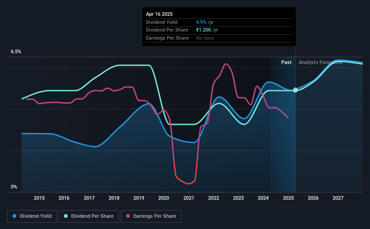The width and height of the screenshot is (370, 229).
Task: Toggle the Dividend Yield legend button
Action: pos(32,216)
